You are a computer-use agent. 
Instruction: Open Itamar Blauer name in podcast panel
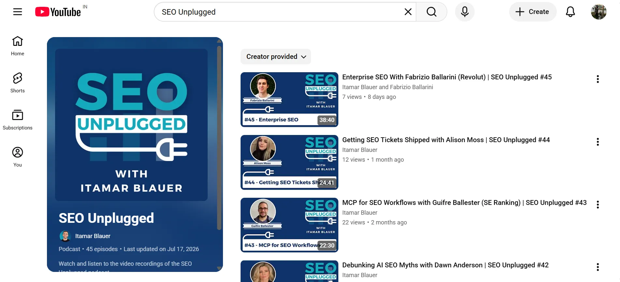click(x=93, y=236)
